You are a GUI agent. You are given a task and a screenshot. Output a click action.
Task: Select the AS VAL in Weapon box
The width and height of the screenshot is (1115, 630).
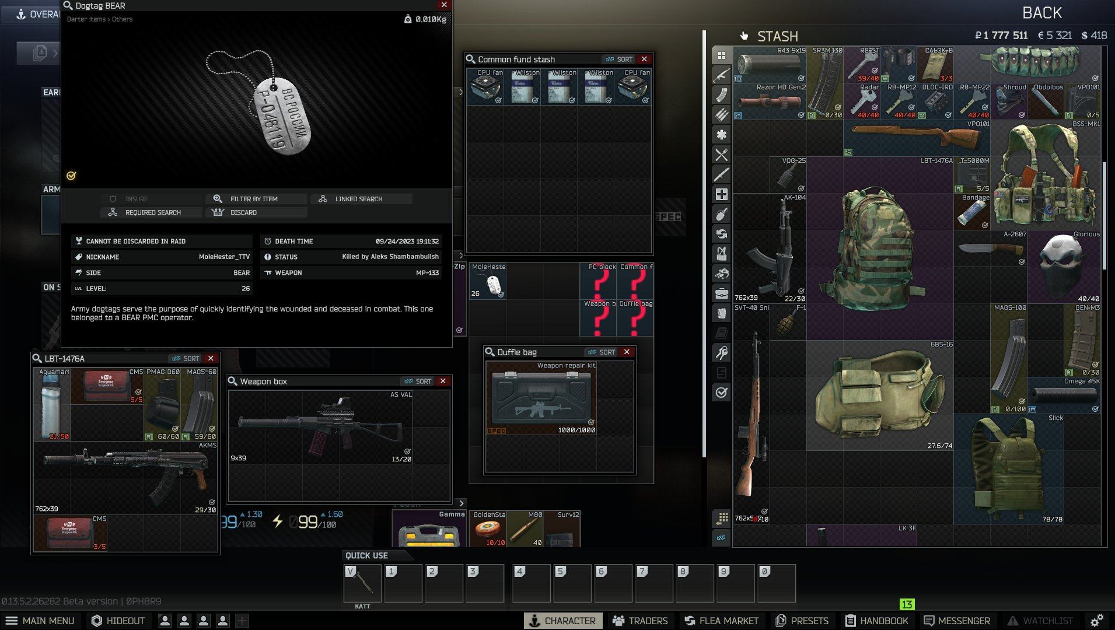320,428
